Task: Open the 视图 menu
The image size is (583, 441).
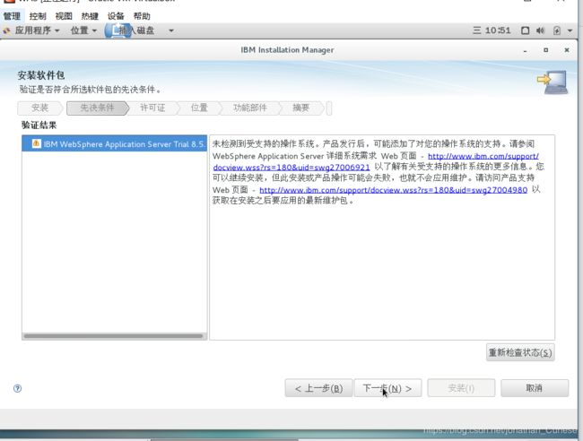Action: tap(64, 16)
